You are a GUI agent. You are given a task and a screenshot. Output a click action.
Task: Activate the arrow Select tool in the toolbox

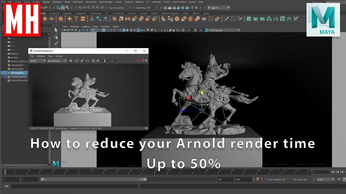tap(56, 30)
